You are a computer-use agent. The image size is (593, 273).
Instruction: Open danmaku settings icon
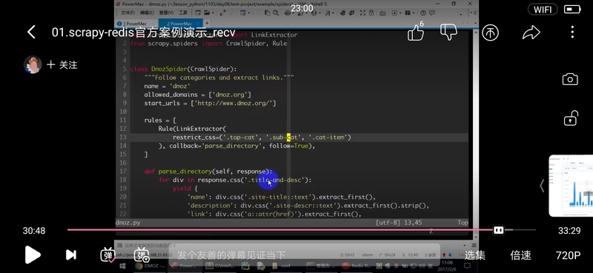(x=142, y=255)
